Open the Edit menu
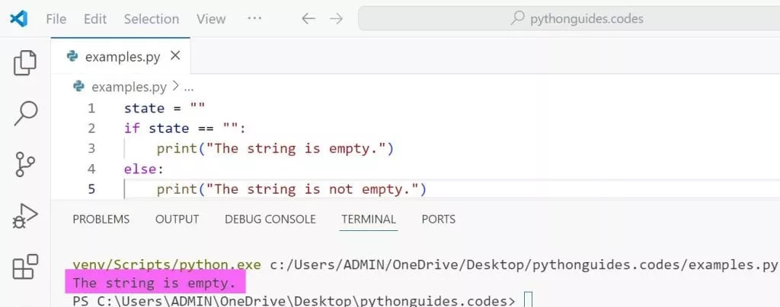This screenshot has width=780, height=307. (x=95, y=18)
